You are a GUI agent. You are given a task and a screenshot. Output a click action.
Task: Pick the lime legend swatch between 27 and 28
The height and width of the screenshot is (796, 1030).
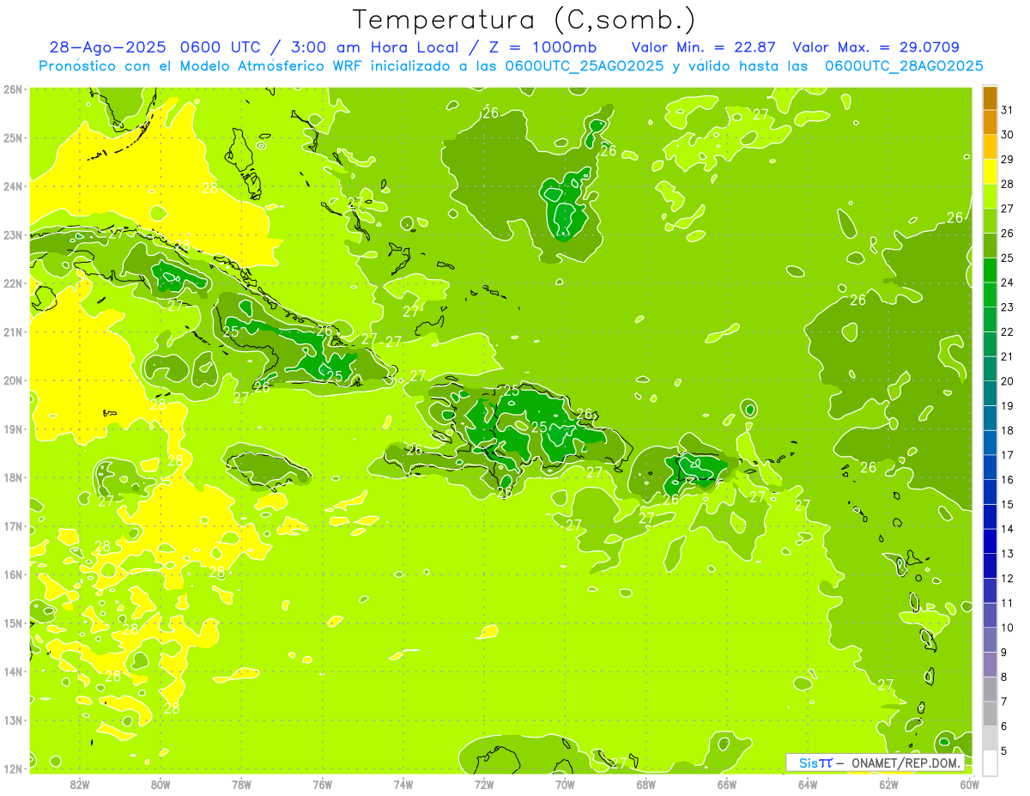990,197
